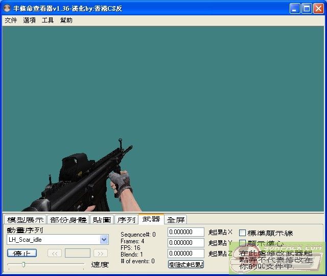Expand the LH_Scar_idle animation sequence dropdown
327x276 pixels.
click(x=104, y=240)
